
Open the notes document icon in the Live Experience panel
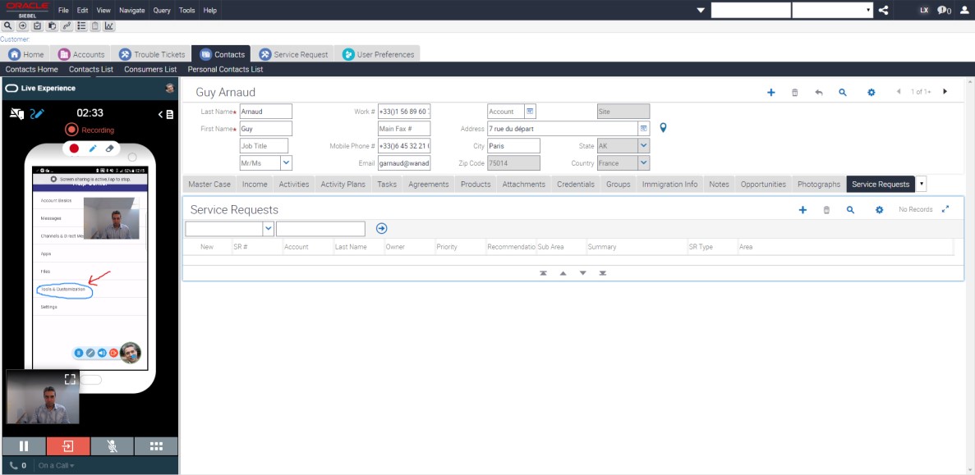[170, 114]
